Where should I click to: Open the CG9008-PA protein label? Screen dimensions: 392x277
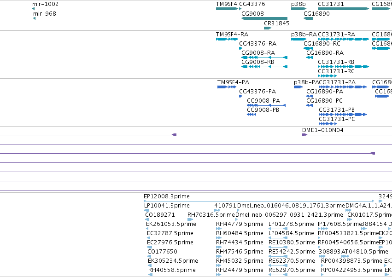263,100
